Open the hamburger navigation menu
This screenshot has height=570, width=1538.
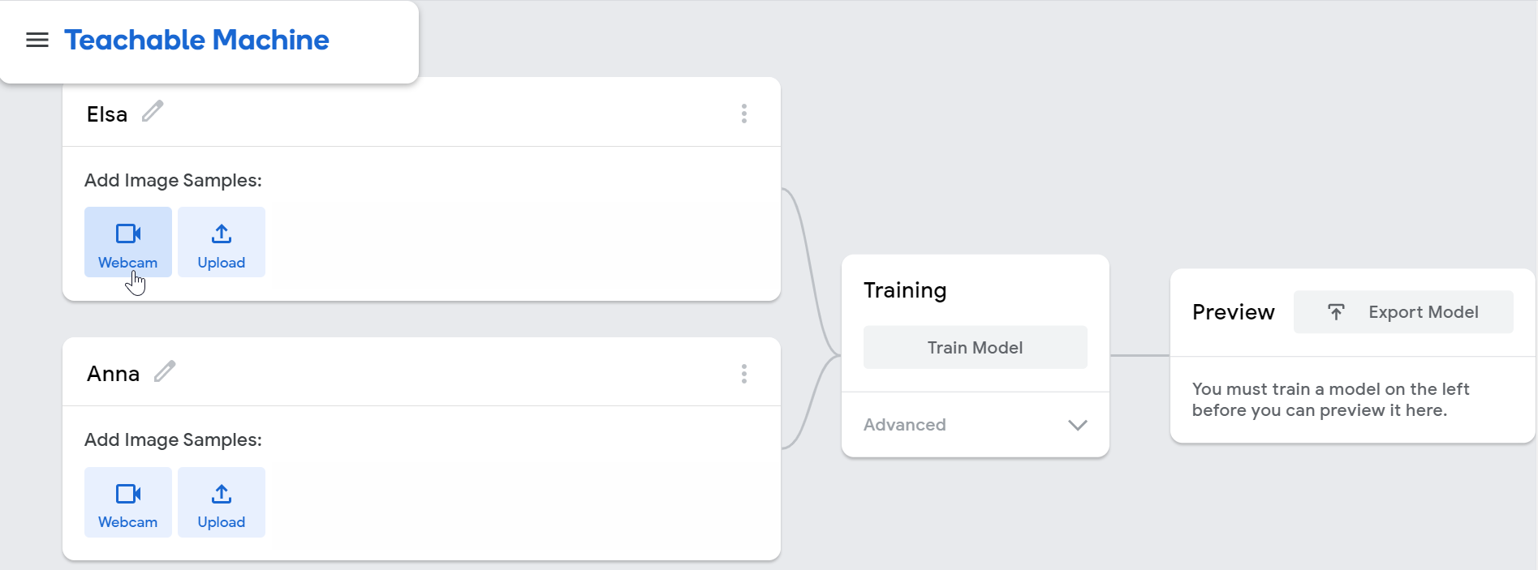(x=37, y=40)
